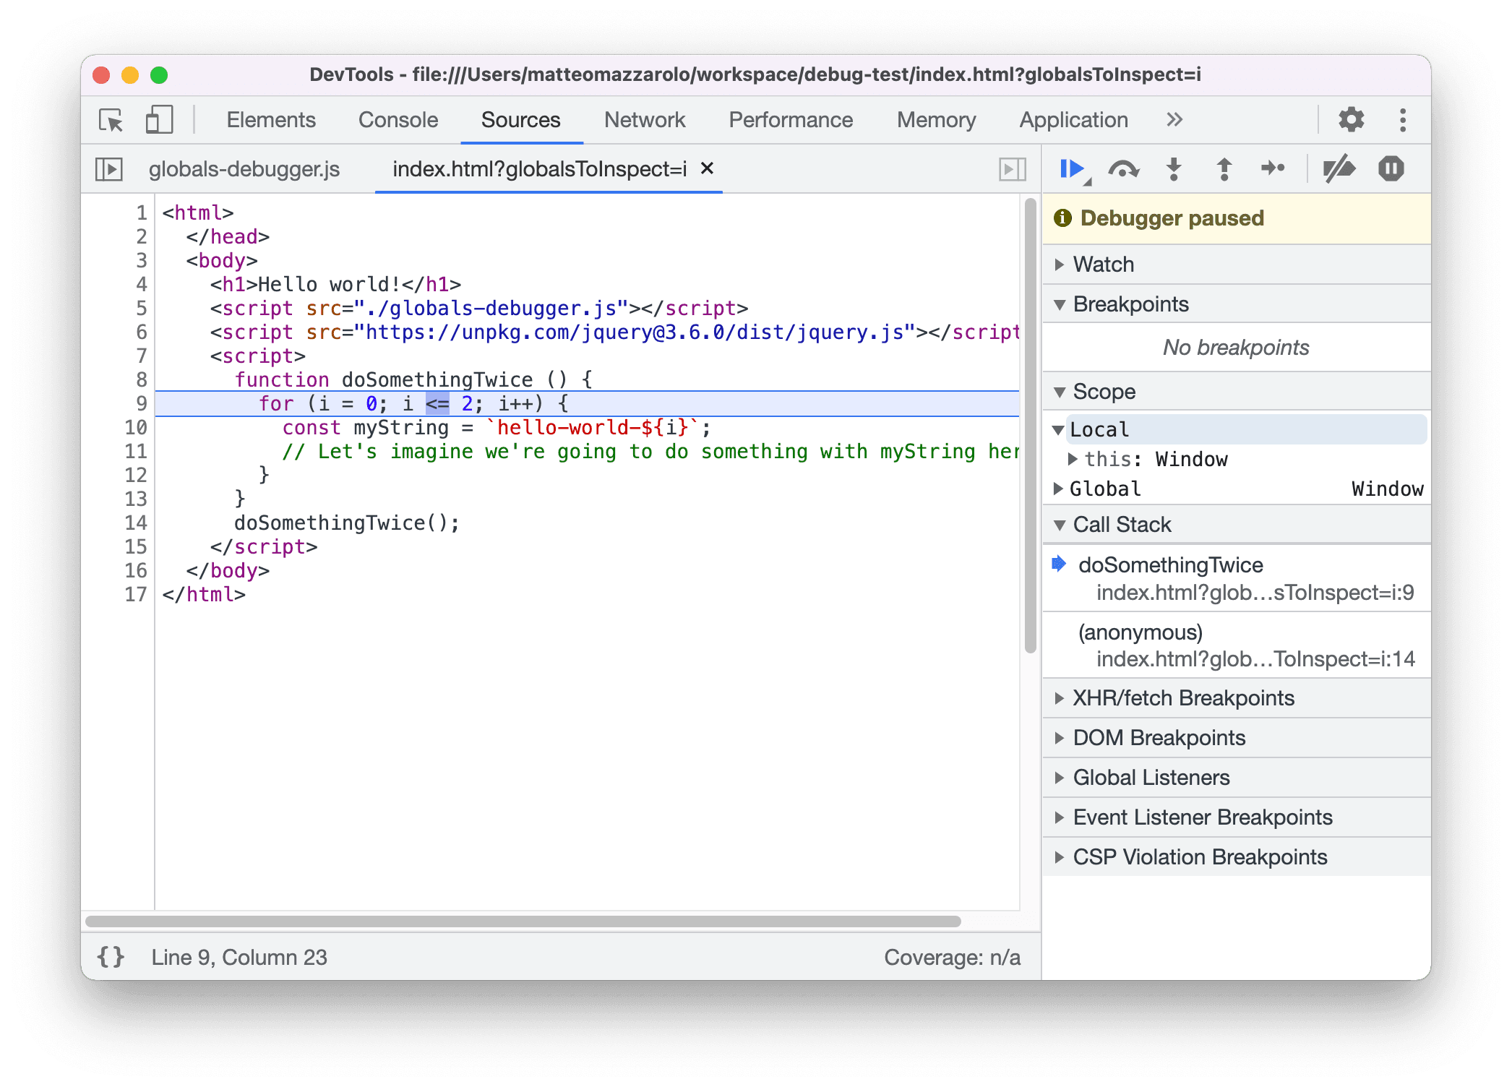Open DevTools settings gear

1350,119
